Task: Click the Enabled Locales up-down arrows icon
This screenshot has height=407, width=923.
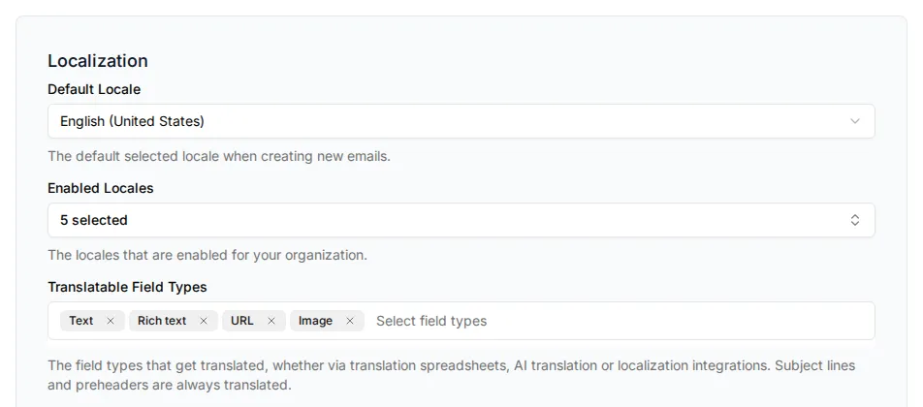Action: pos(855,220)
